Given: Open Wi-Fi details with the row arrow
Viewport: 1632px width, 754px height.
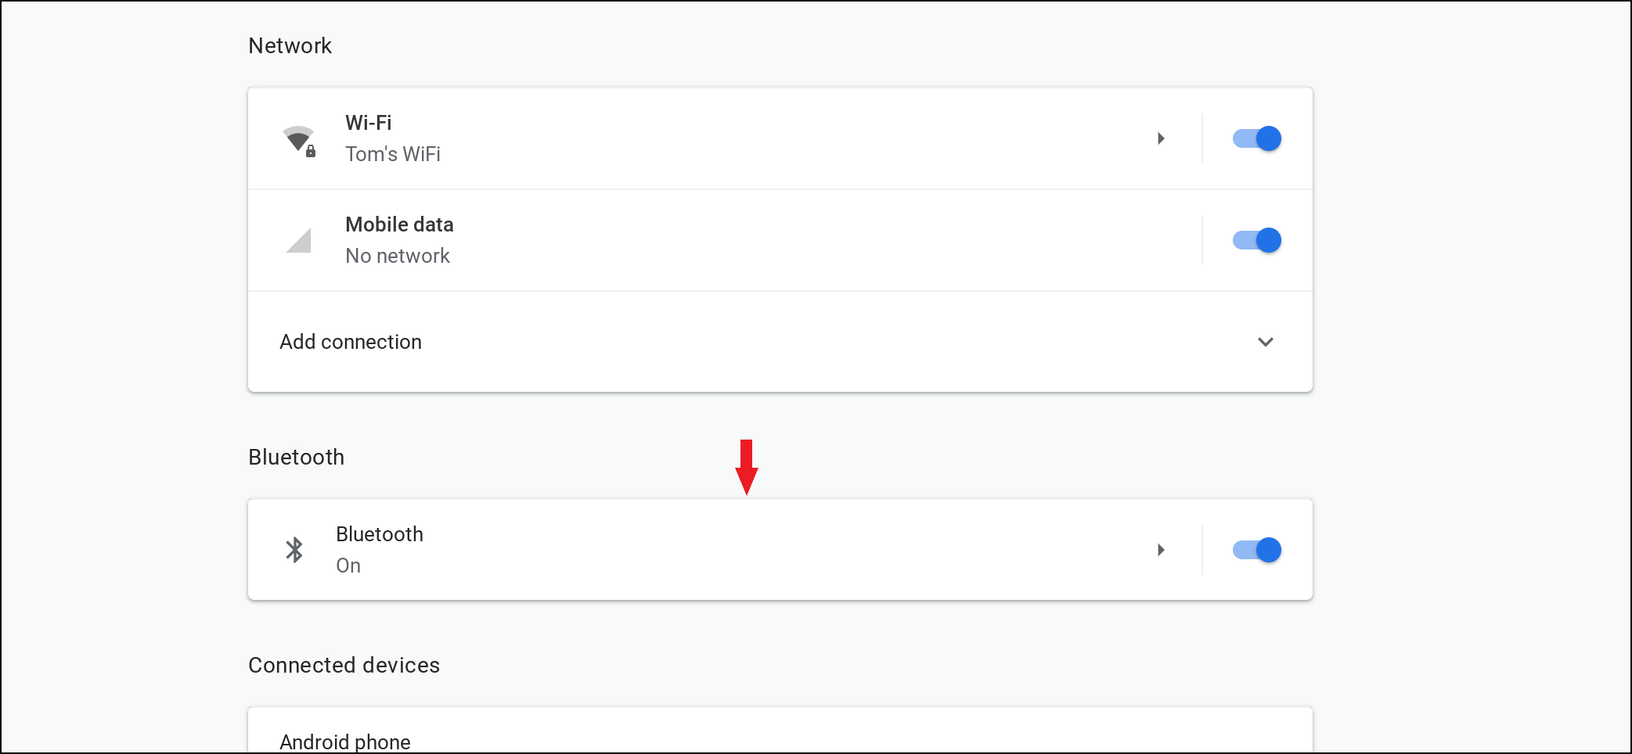Looking at the screenshot, I should coord(1161,138).
